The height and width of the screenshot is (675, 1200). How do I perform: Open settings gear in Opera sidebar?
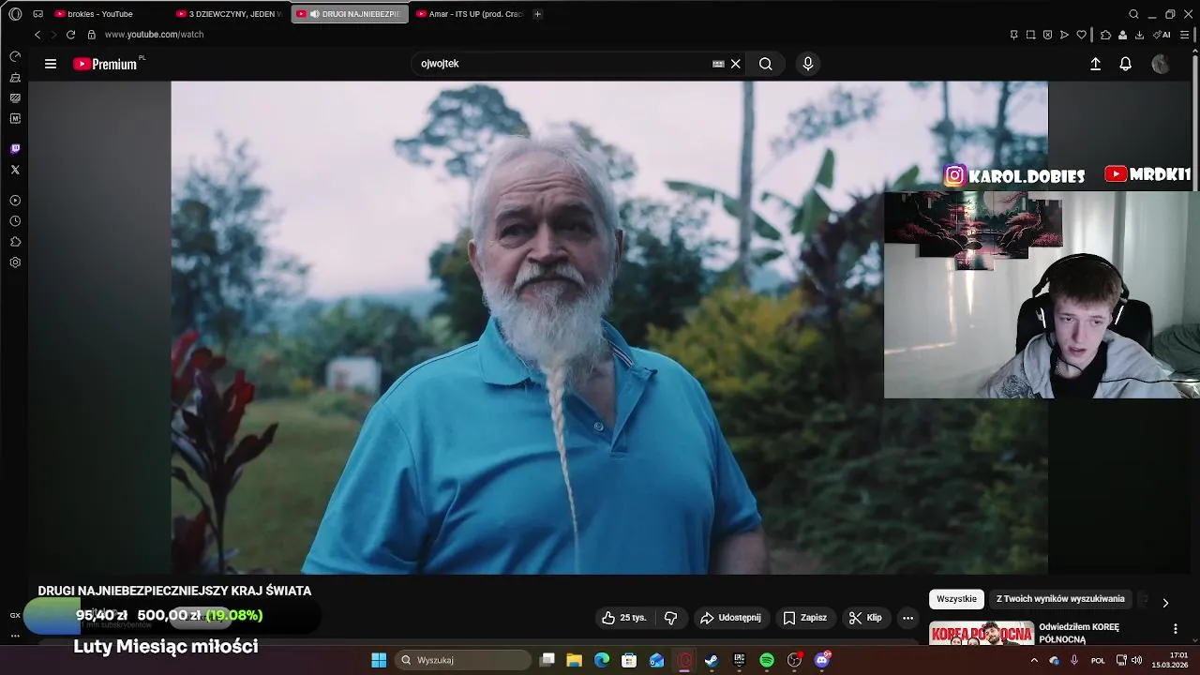[15, 262]
